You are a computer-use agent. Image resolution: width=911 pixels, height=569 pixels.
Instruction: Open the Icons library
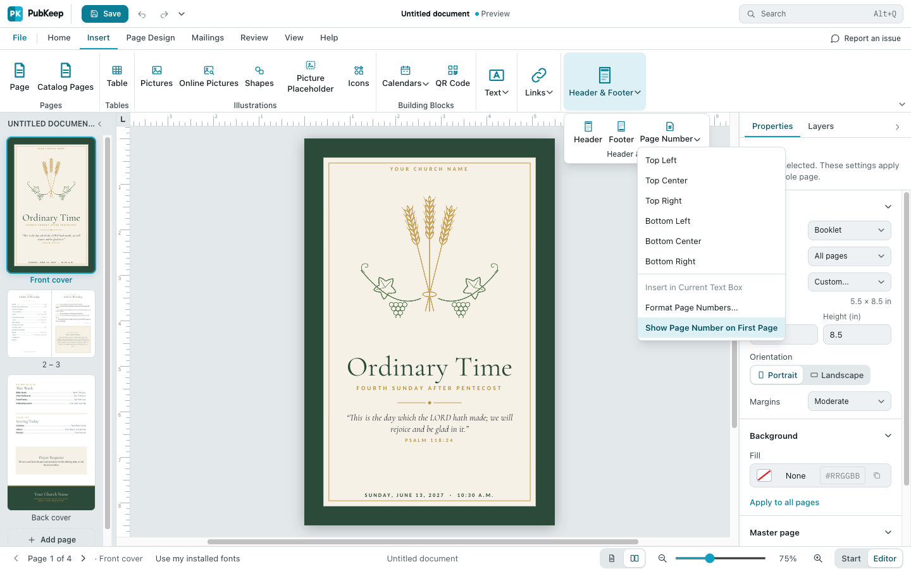pos(359,77)
